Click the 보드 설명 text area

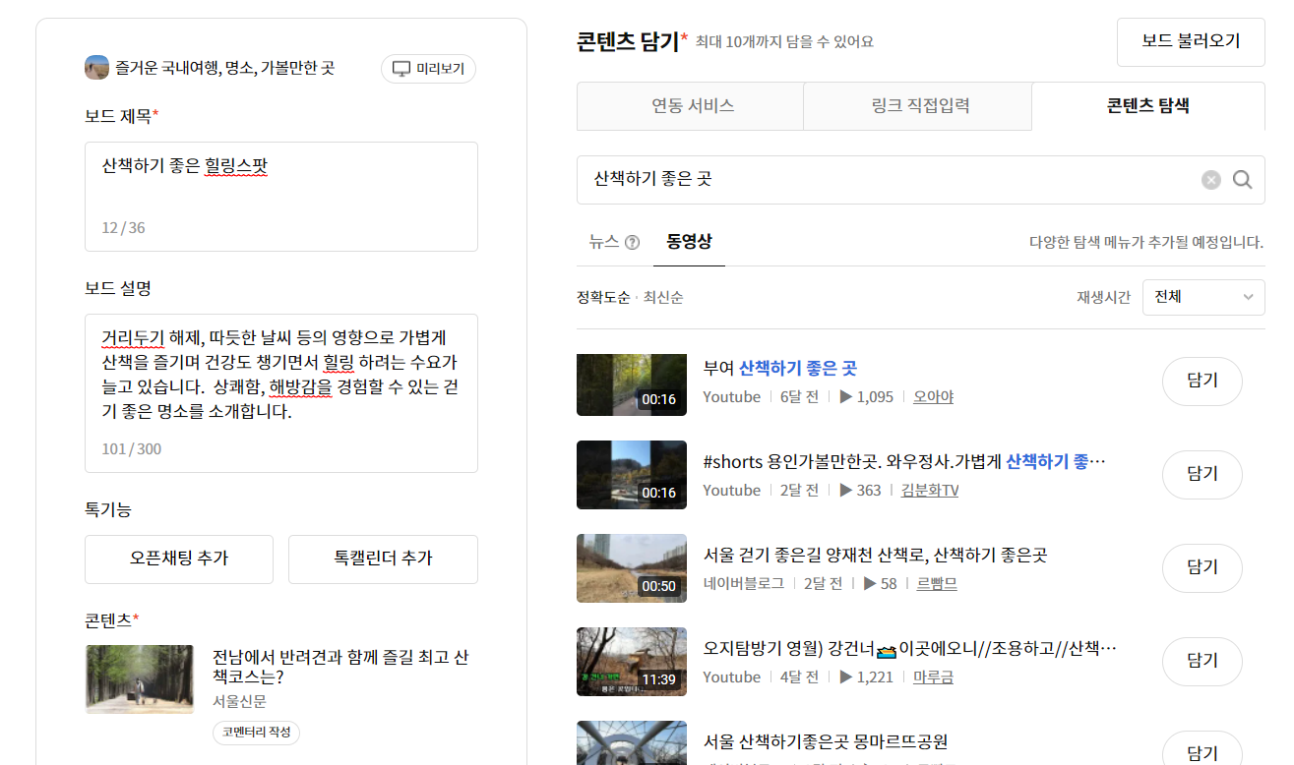[281, 393]
